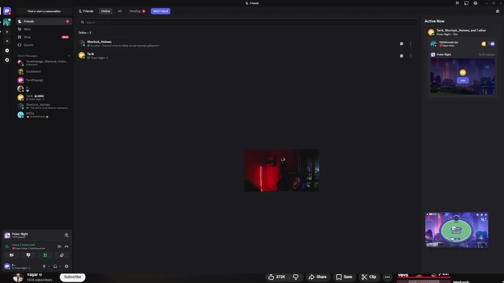
Task: Click Find or start a conversation box
Action: 44,11
